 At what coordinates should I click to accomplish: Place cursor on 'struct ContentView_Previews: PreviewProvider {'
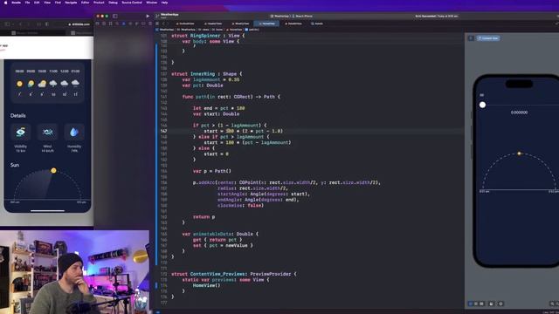(234, 274)
